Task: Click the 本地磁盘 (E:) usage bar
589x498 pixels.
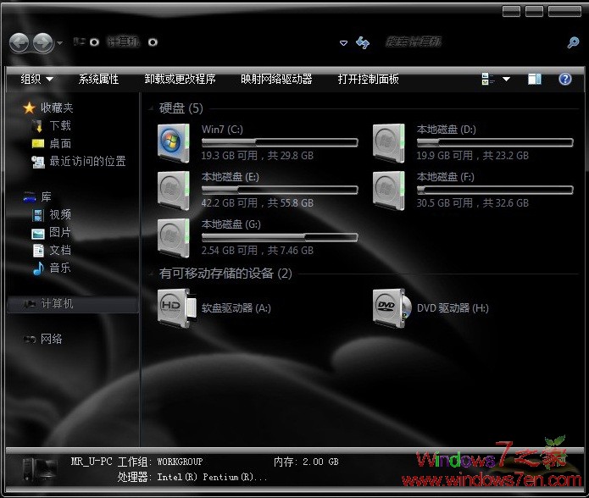Action: 280,190
